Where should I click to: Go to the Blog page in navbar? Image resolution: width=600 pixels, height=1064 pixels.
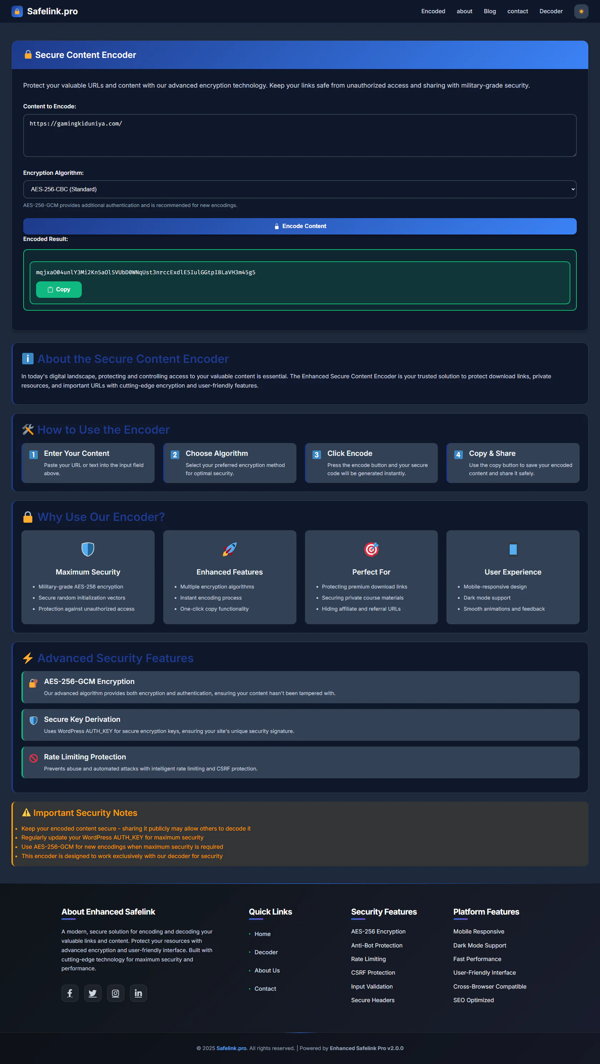coord(489,11)
